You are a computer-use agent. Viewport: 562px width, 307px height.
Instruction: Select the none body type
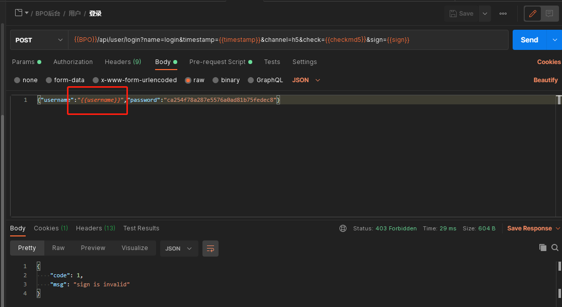click(26, 80)
